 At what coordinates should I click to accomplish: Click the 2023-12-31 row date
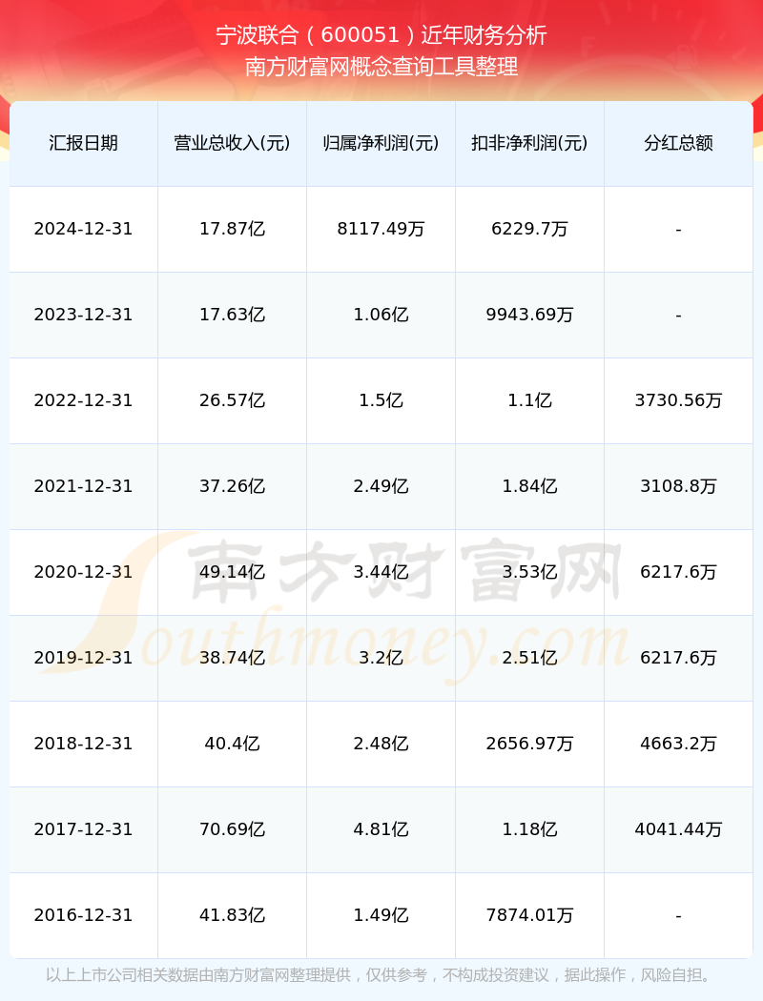(x=84, y=315)
